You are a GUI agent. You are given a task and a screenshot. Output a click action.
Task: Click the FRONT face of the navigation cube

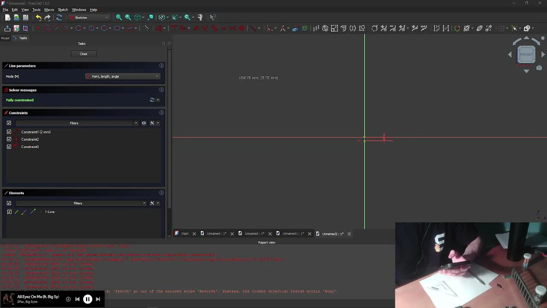coord(526,54)
